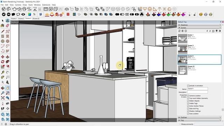Click the red gears extension icon
224x126 pixels.
point(62,14)
